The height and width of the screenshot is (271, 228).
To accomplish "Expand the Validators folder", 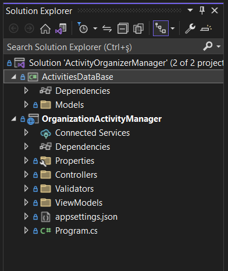I will coord(26,188).
